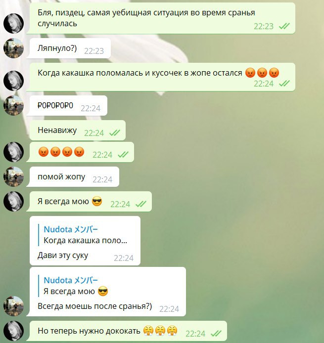
Task: Click avatar beside 'Но теперь нужно дококать'
Action: pos(13,331)
